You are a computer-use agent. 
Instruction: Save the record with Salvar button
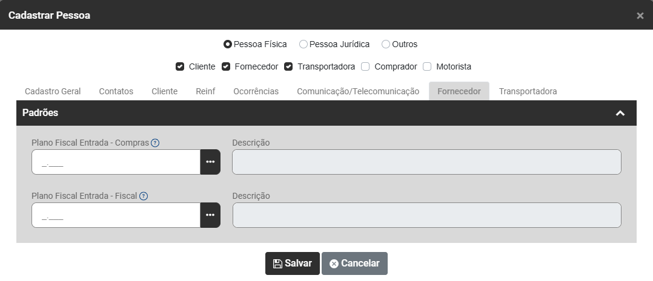coord(293,263)
